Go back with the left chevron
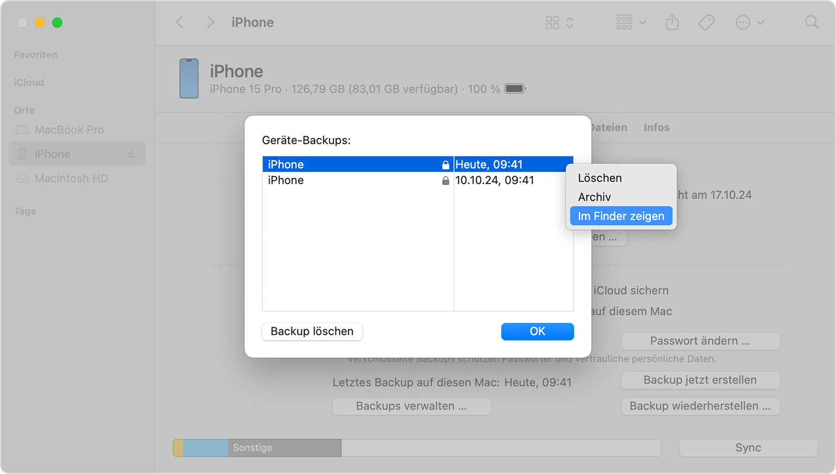The image size is (836, 474). coord(180,22)
